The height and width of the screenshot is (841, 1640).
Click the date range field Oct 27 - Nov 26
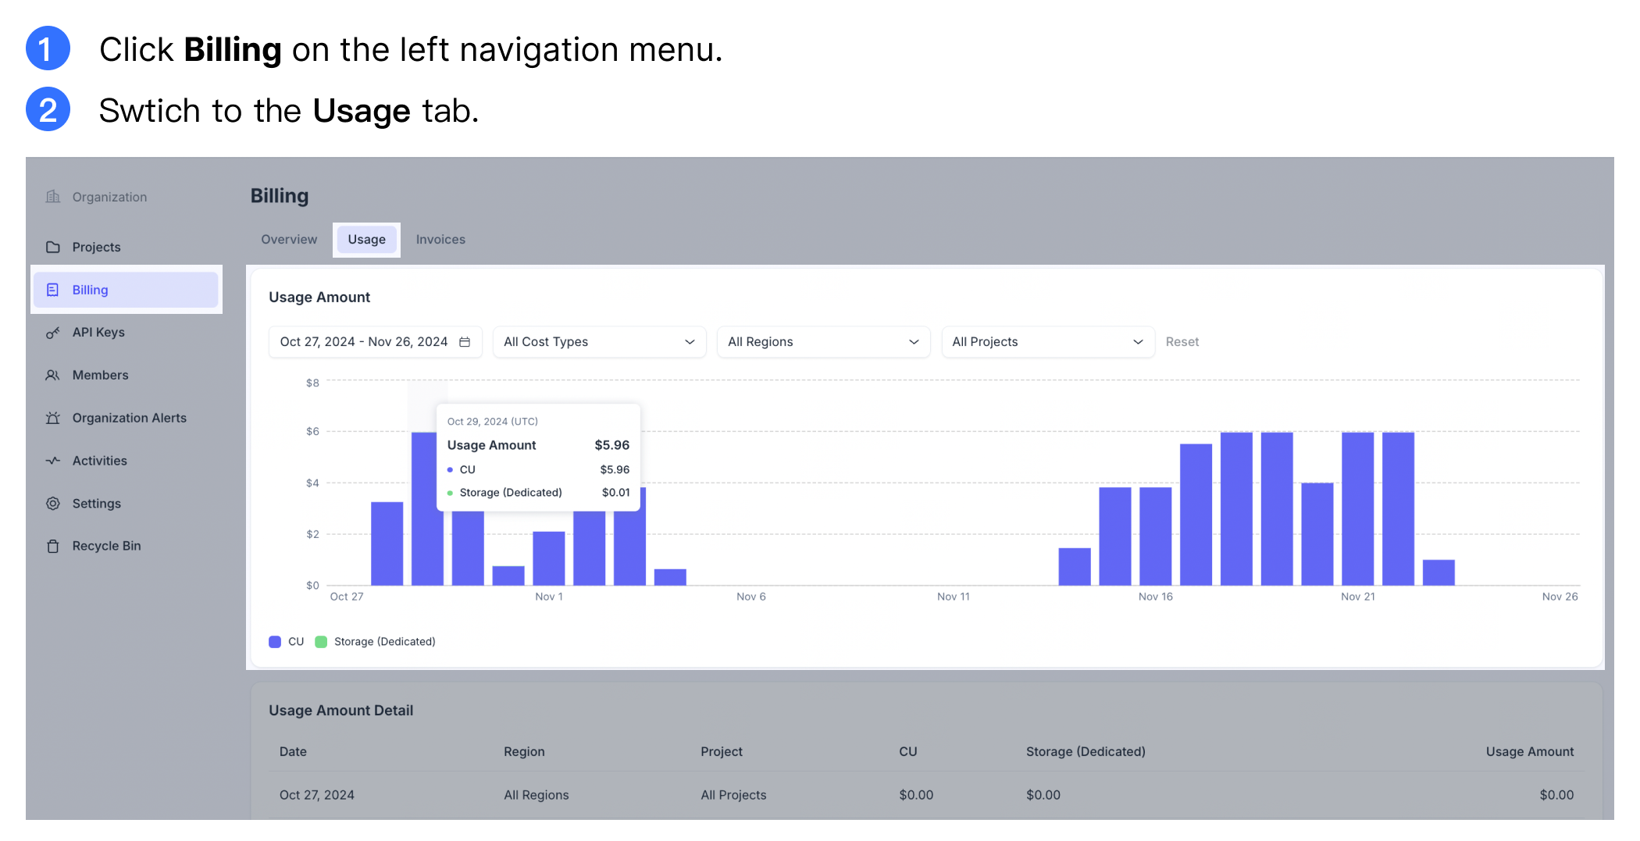click(x=364, y=342)
